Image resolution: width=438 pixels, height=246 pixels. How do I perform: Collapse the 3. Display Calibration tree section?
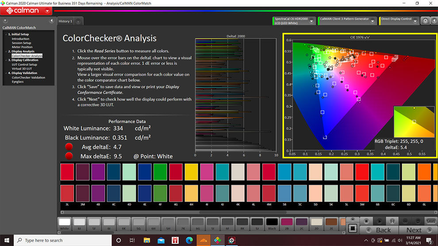pos(6,60)
